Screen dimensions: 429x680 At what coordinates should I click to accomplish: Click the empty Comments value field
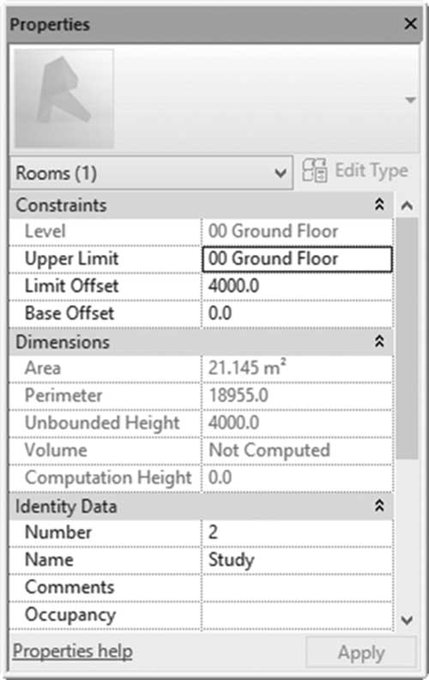coord(297,587)
